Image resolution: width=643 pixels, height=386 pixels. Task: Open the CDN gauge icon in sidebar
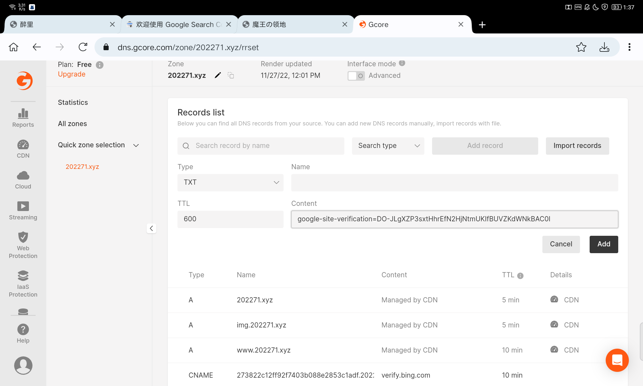point(23,145)
